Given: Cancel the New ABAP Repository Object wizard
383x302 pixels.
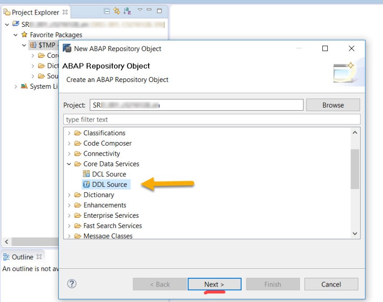Looking at the screenshot, I should (331, 284).
